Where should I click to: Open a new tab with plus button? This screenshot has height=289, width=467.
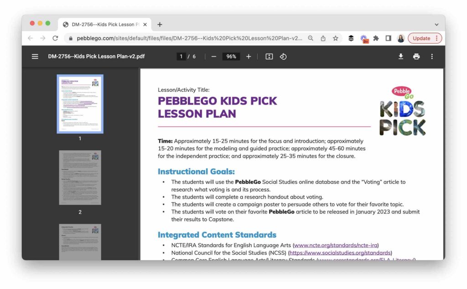(x=160, y=25)
